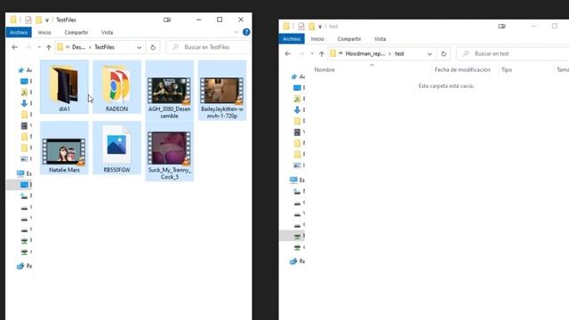Select Quick access star in test window sidebar

(x=294, y=76)
